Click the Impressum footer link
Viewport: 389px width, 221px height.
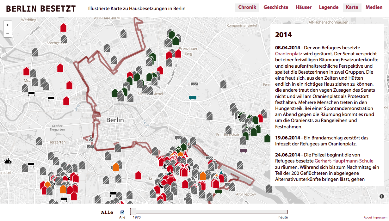click(x=380, y=218)
